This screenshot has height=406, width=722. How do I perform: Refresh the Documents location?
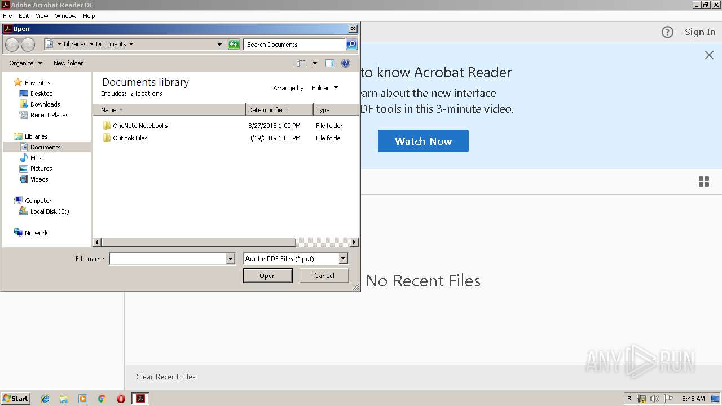234,45
